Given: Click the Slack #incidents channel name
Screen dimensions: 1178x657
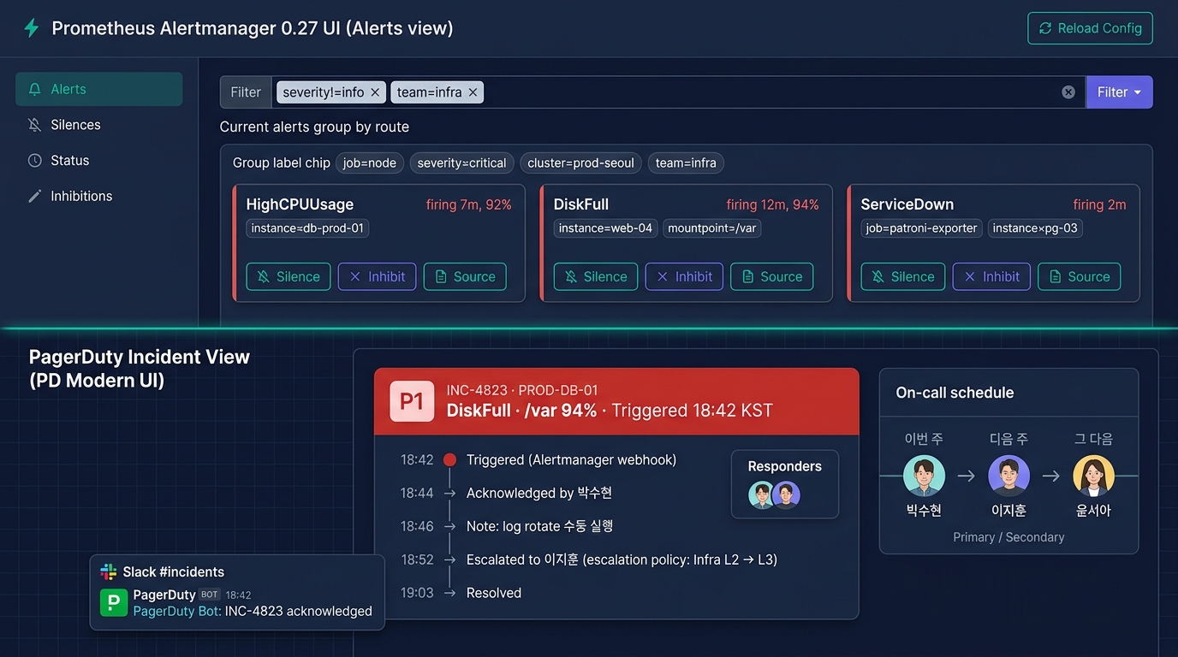Looking at the screenshot, I should click(x=174, y=571).
